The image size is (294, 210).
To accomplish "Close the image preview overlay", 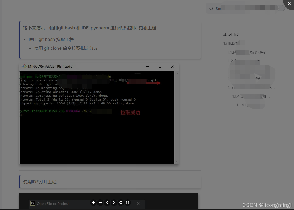I will 289,4.
